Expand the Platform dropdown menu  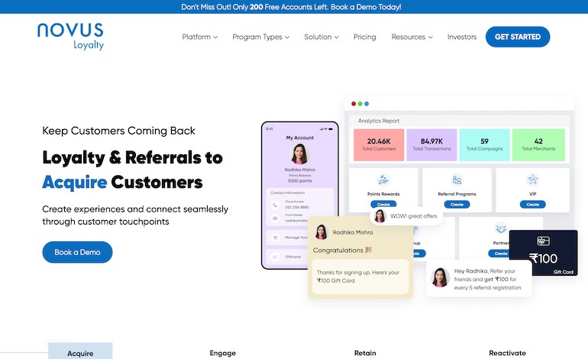[199, 37]
